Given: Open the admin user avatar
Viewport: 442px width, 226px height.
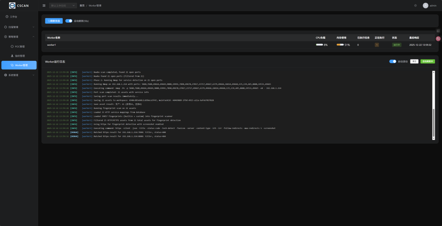Looking at the screenshot, I should click(x=425, y=6).
